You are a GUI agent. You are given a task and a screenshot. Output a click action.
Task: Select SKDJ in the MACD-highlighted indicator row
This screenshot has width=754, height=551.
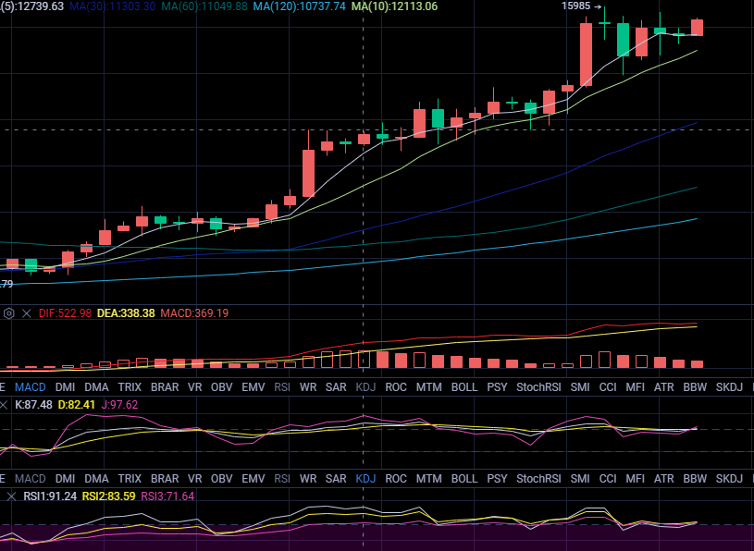pyautogui.click(x=729, y=387)
